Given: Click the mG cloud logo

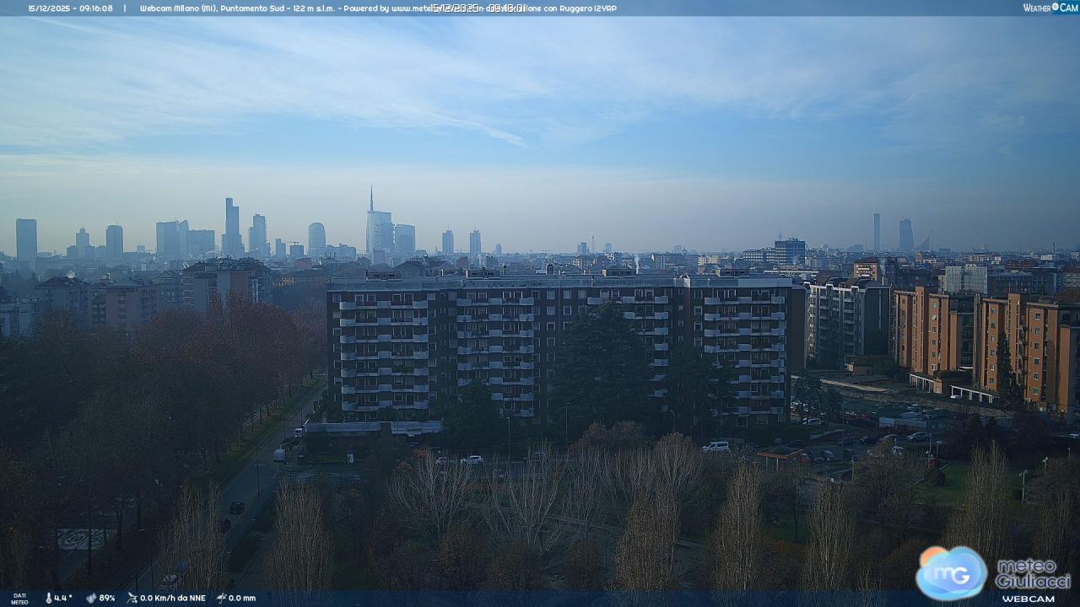Looking at the screenshot, I should (951, 572).
